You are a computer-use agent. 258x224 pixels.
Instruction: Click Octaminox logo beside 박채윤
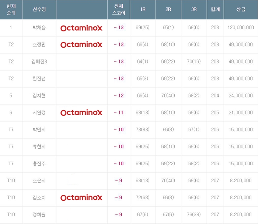(81, 28)
